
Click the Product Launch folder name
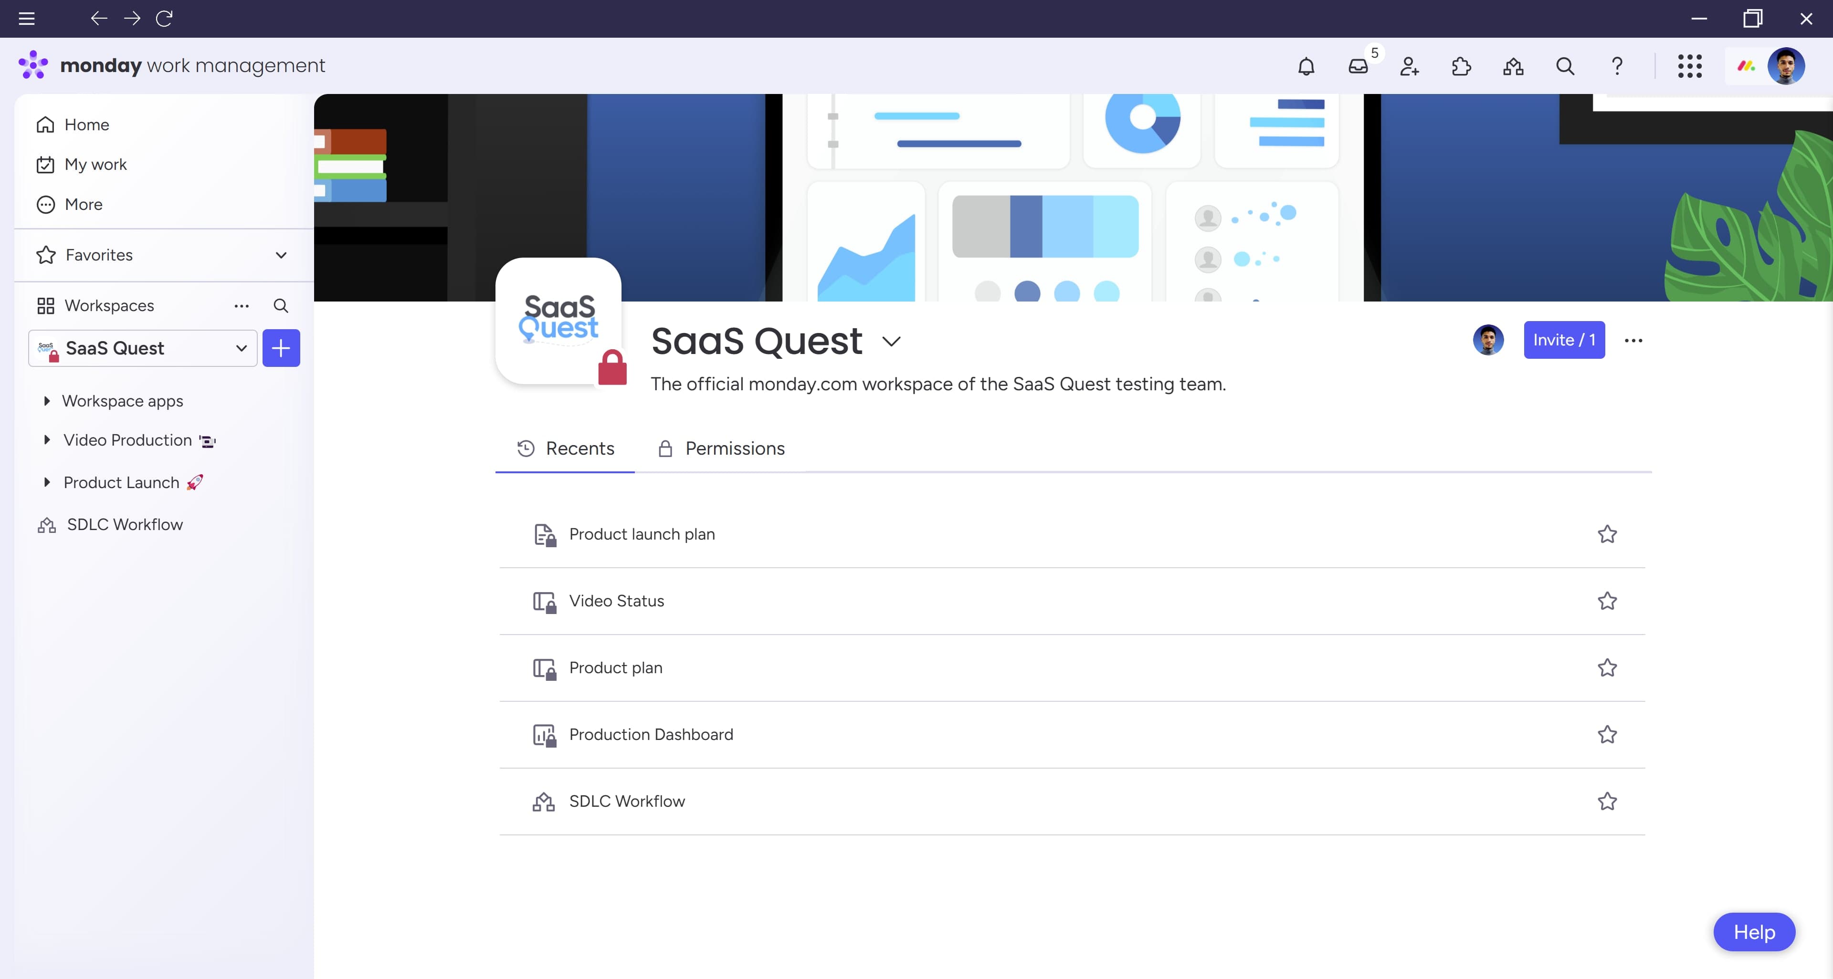coord(121,482)
